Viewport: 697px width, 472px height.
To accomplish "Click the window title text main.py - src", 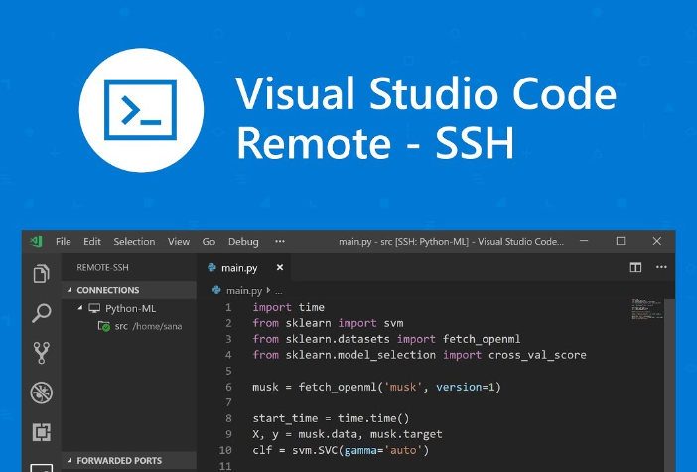I will click(x=451, y=242).
